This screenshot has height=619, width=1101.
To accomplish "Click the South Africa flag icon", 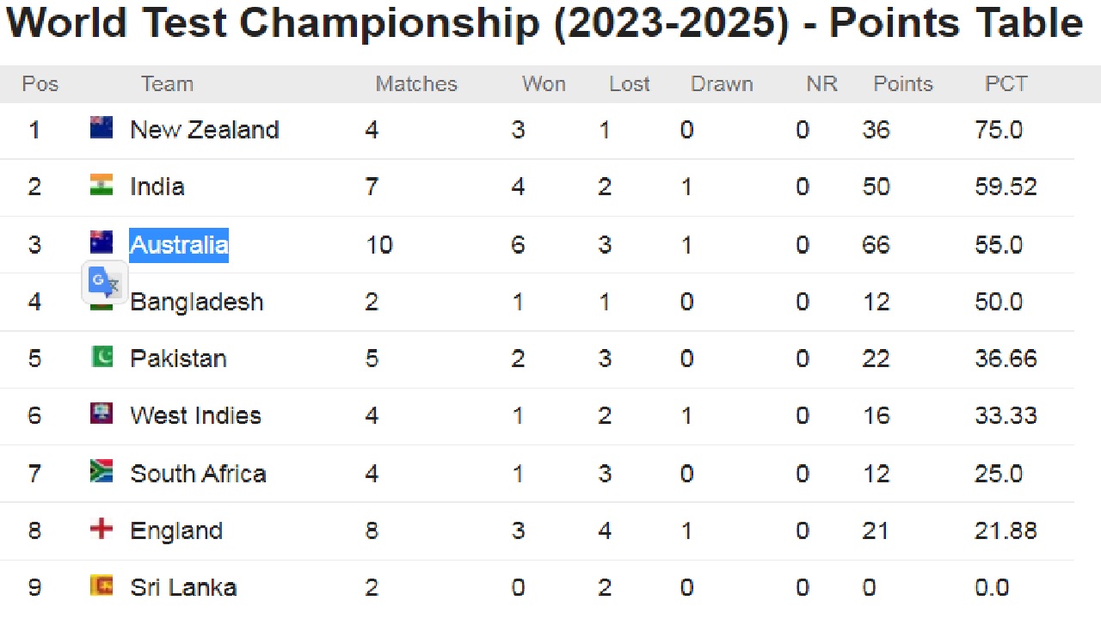I will tap(101, 470).
